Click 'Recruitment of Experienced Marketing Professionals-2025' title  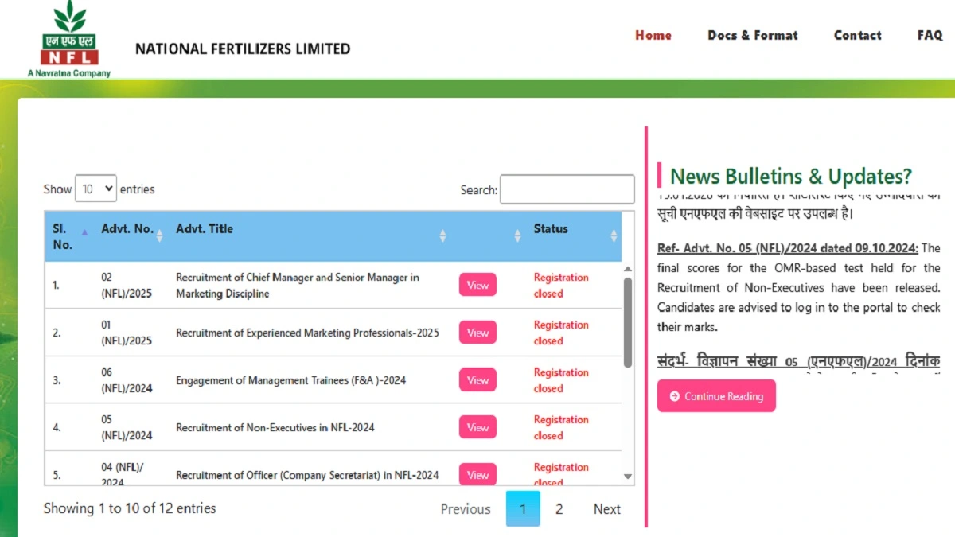coord(307,333)
